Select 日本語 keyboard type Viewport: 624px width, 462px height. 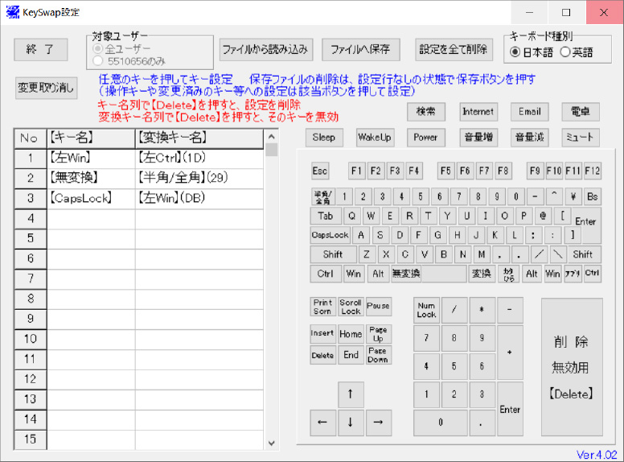pyautogui.click(x=515, y=52)
